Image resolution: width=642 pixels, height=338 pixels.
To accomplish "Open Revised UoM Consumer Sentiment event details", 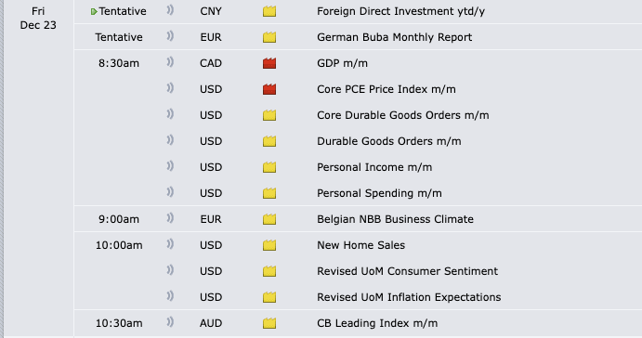I will [x=407, y=271].
